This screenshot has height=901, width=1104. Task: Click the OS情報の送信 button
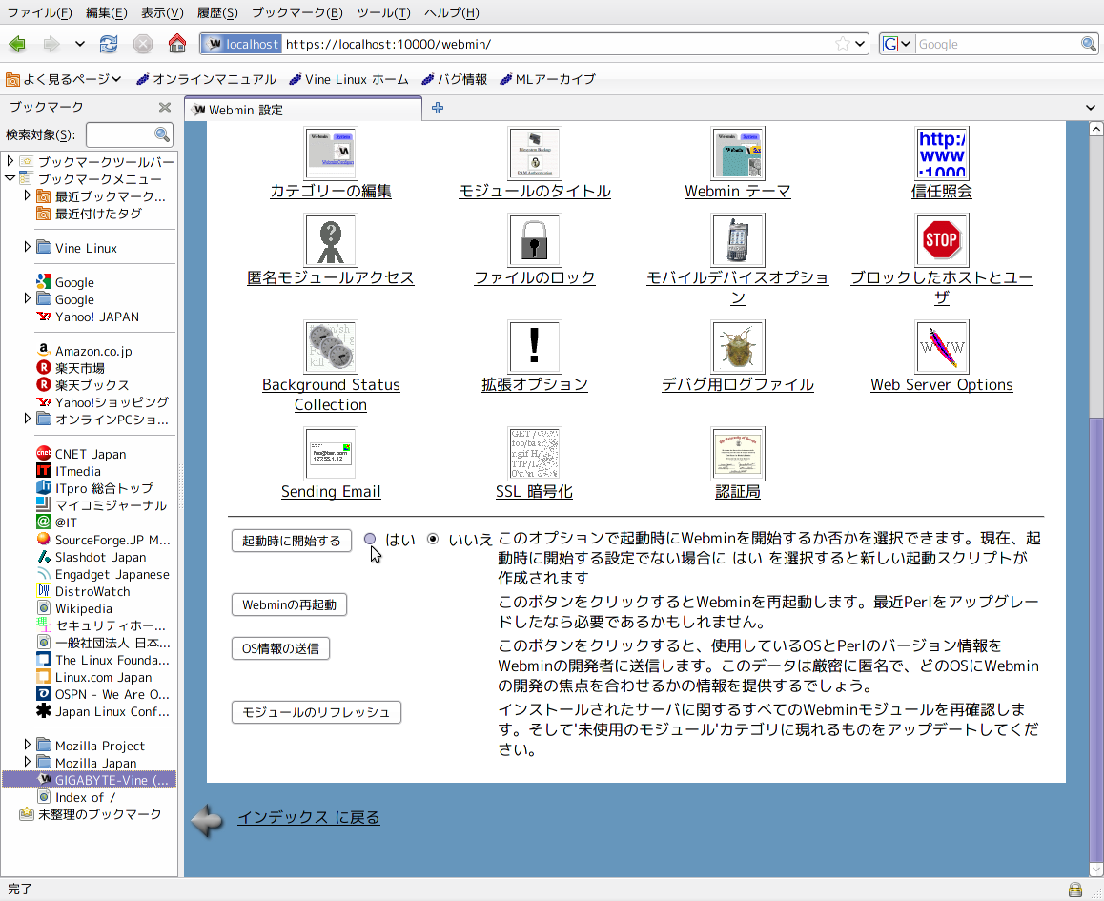pos(281,648)
